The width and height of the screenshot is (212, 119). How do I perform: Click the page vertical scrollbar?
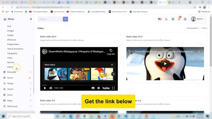211,41
